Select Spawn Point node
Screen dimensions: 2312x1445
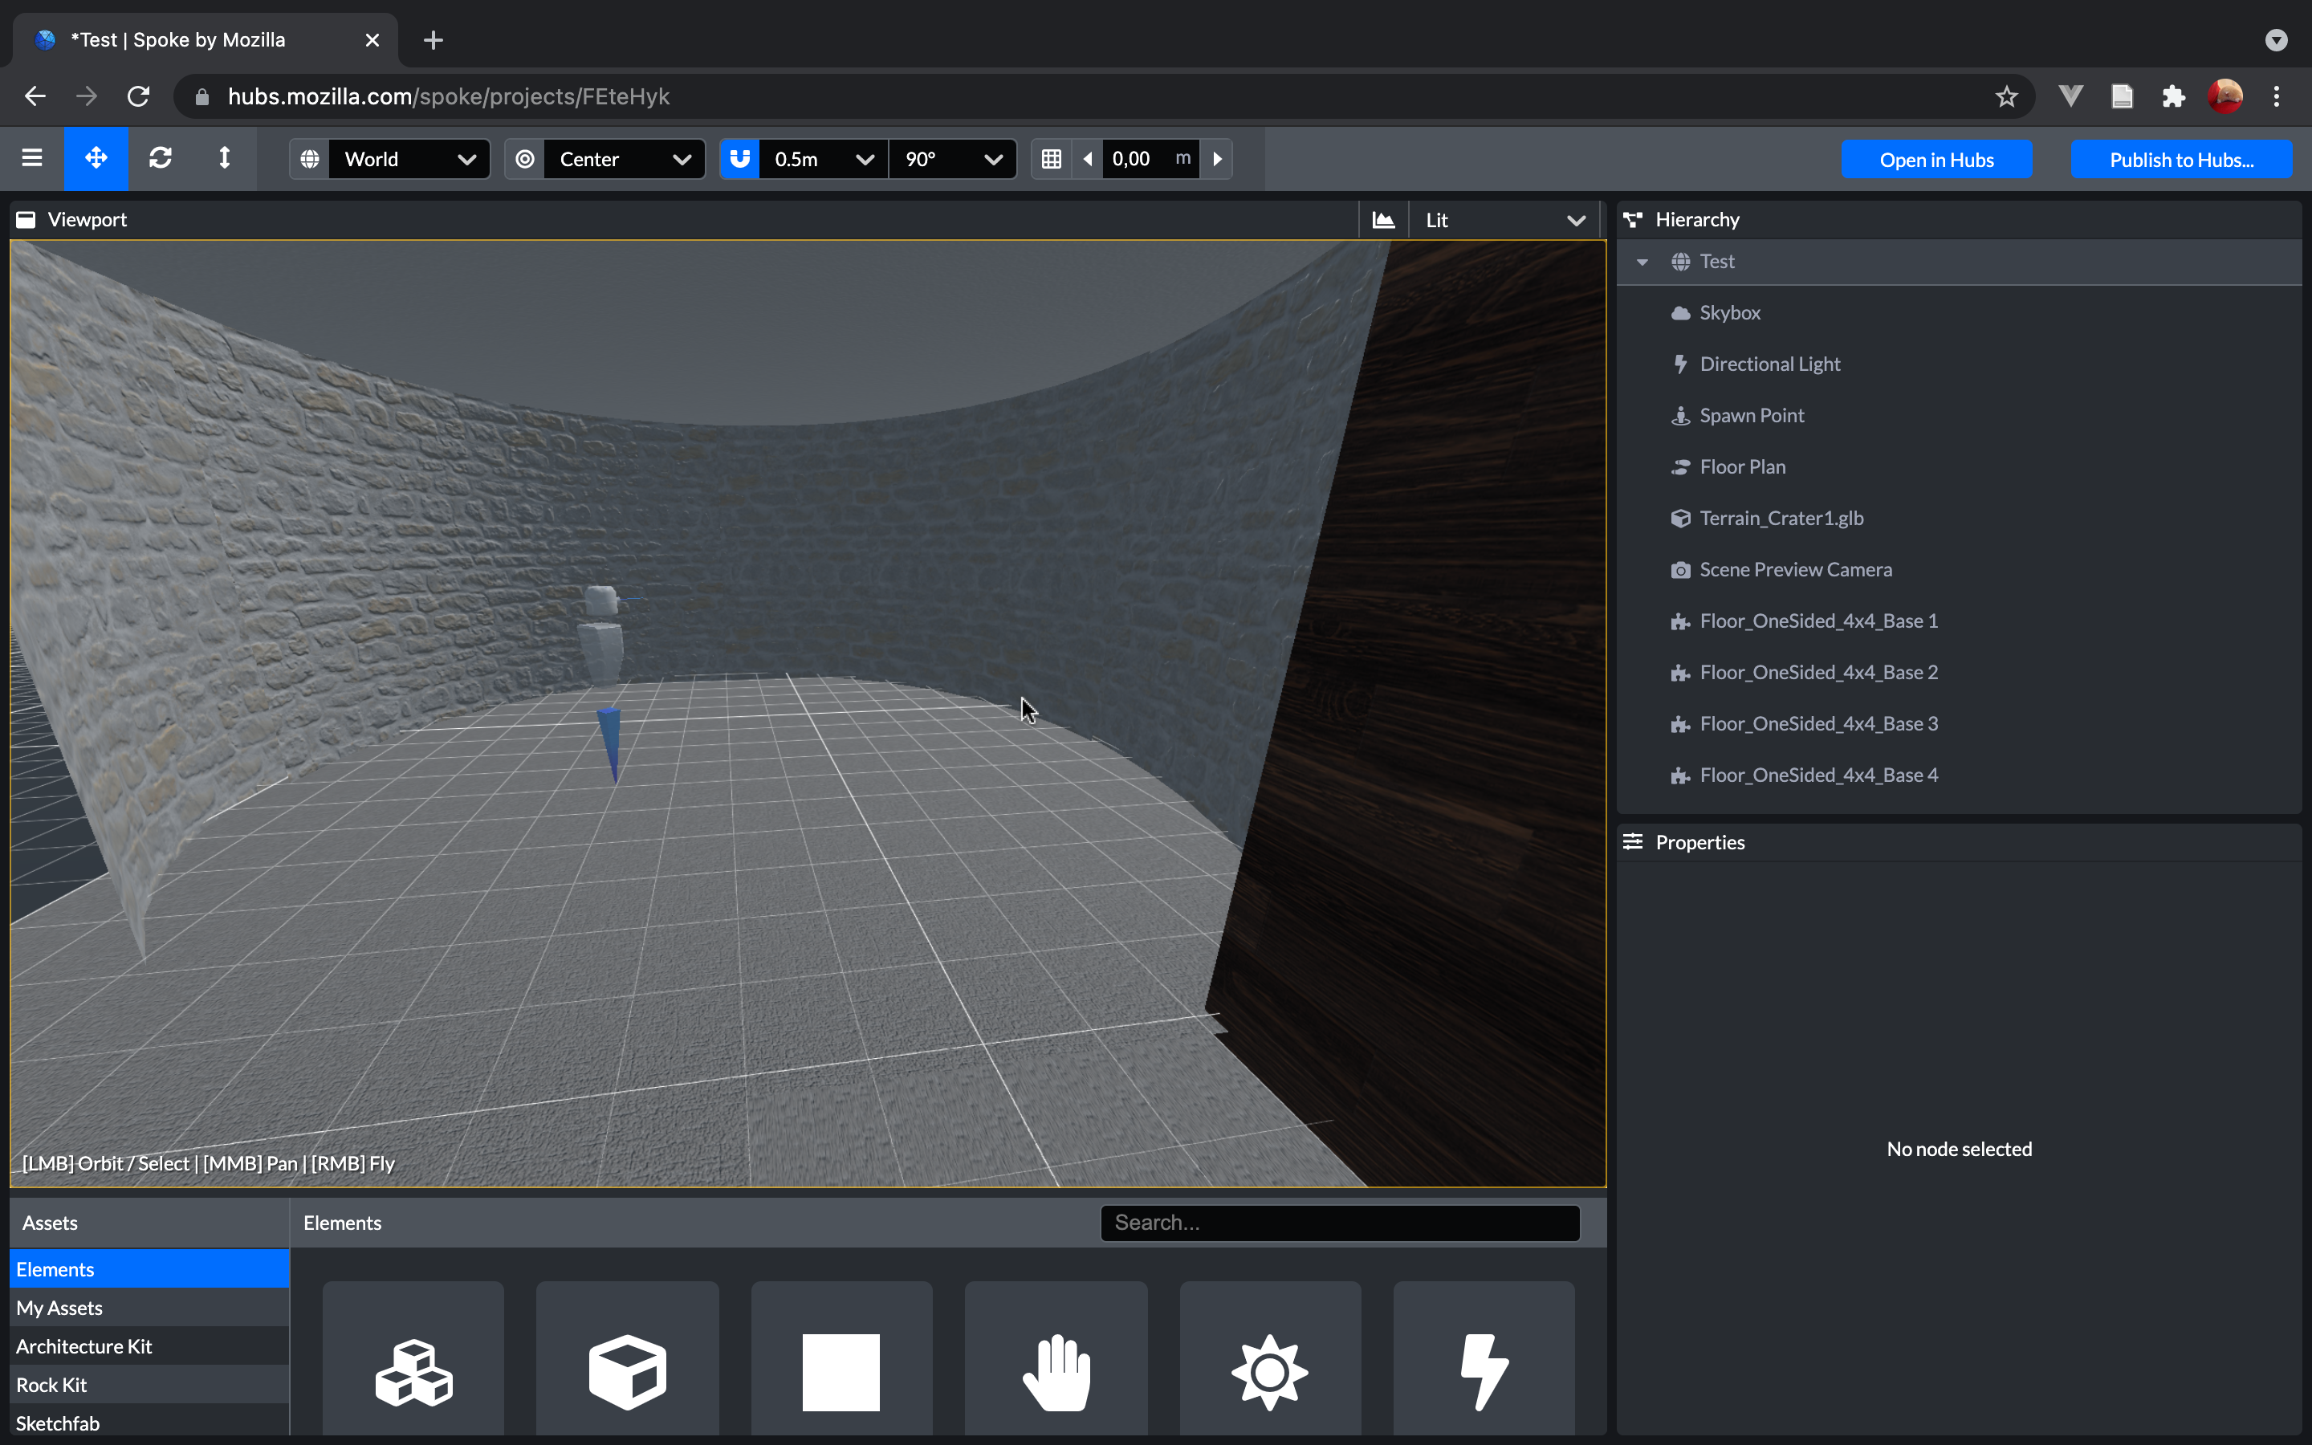[x=1959, y=416]
